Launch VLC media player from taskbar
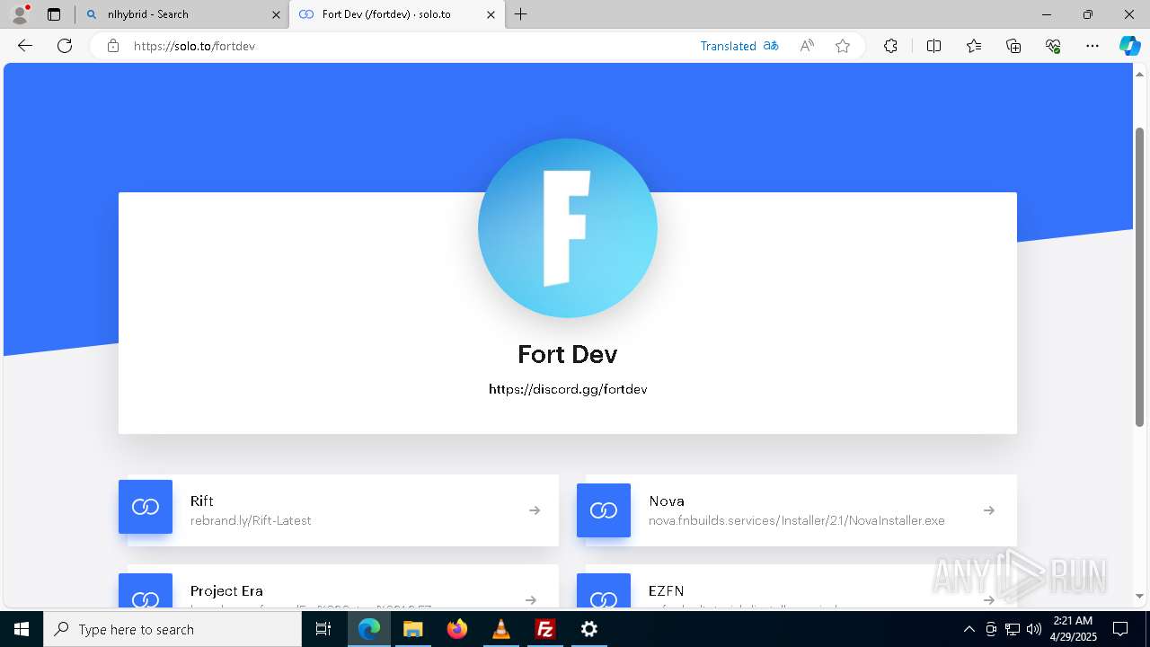Screen dimensions: 1150x647 click(501, 629)
